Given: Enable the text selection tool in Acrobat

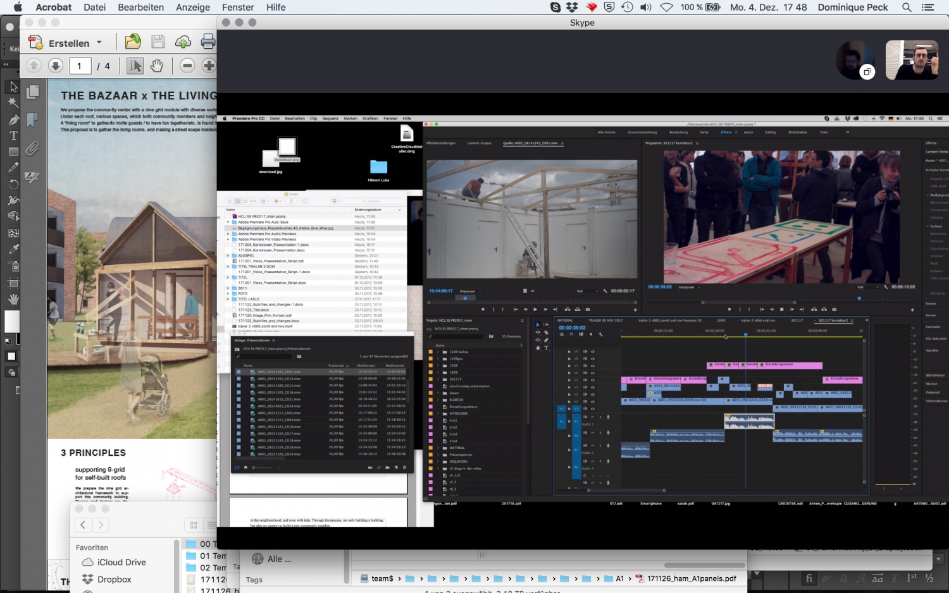Looking at the screenshot, I should [x=135, y=66].
